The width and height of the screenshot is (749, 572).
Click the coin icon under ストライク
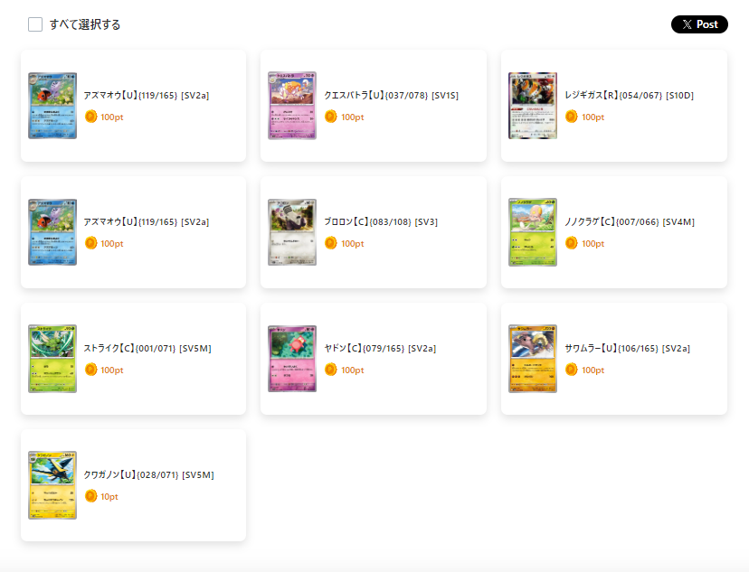point(90,370)
